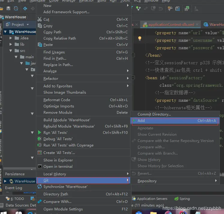This screenshot has width=224, height=214.
Task: Expand the lib folder
Action: 10,44
